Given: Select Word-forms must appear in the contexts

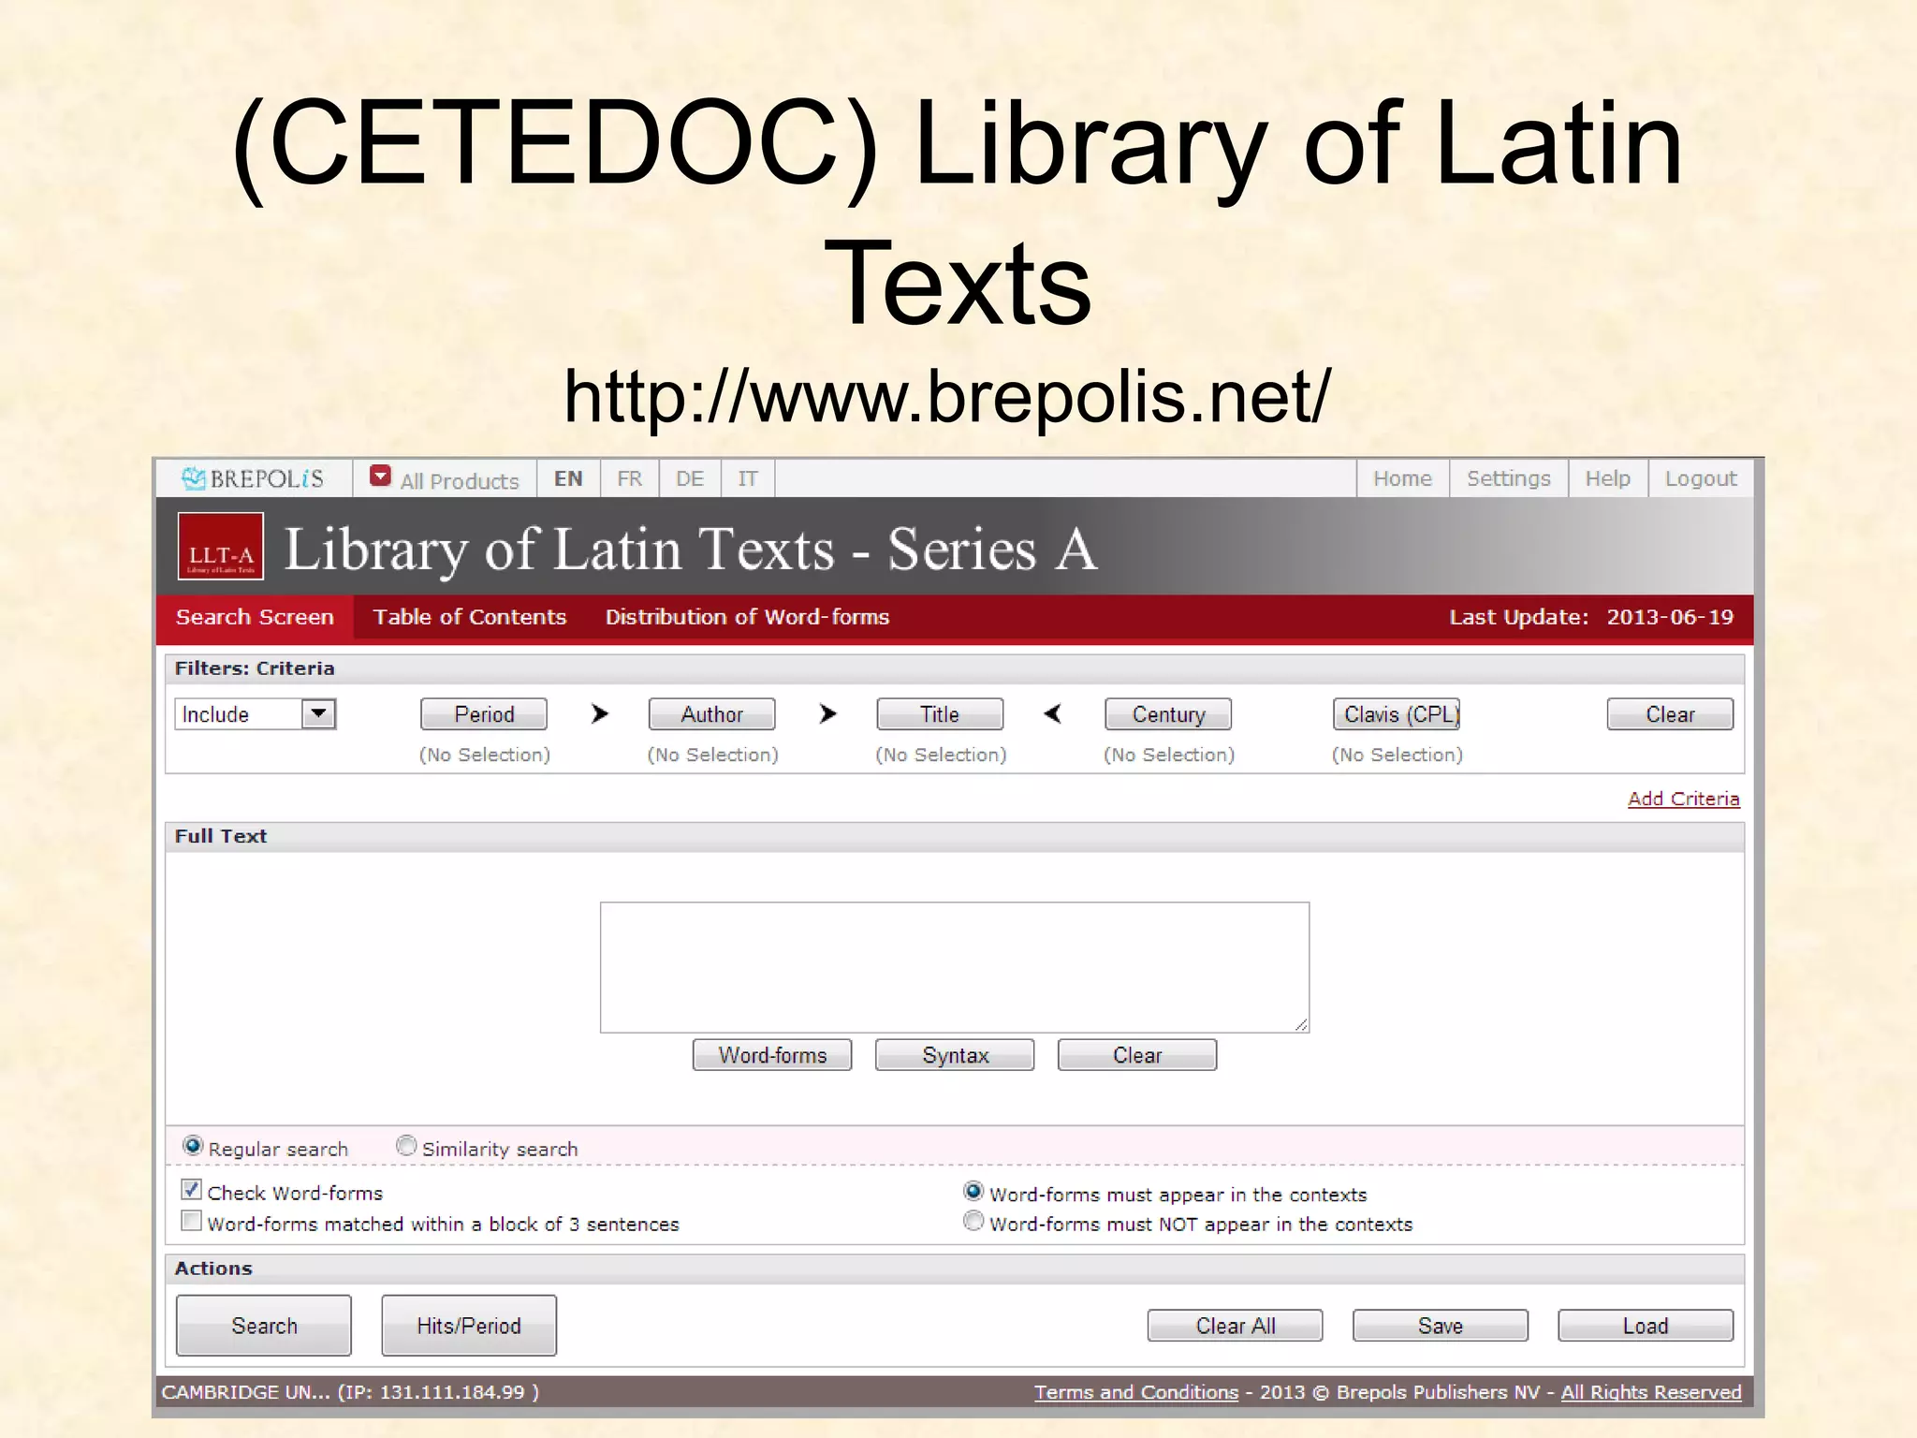Looking at the screenshot, I should pyautogui.click(x=973, y=1191).
